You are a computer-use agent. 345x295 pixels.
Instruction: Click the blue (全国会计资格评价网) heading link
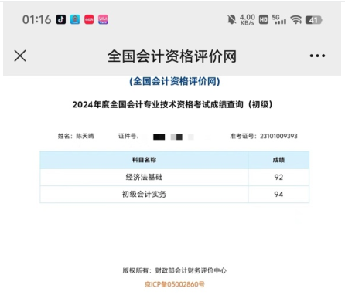(x=175, y=81)
